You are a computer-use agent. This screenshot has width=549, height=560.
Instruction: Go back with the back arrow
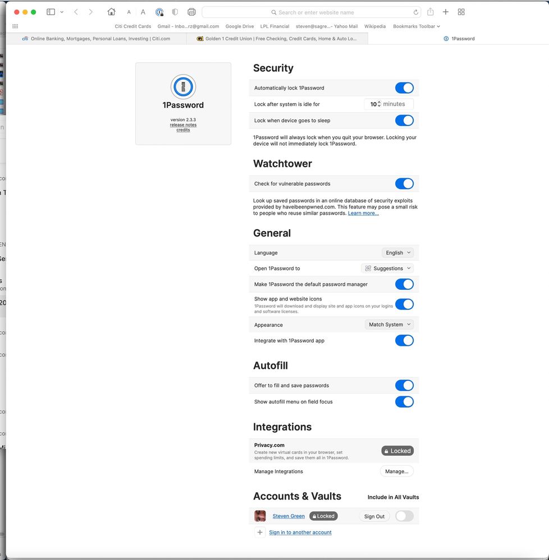(76, 12)
